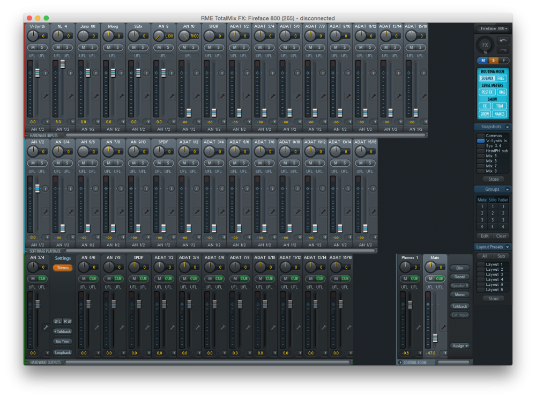
Task: Click the redo arrow beside FX knob
Action: 504,50
